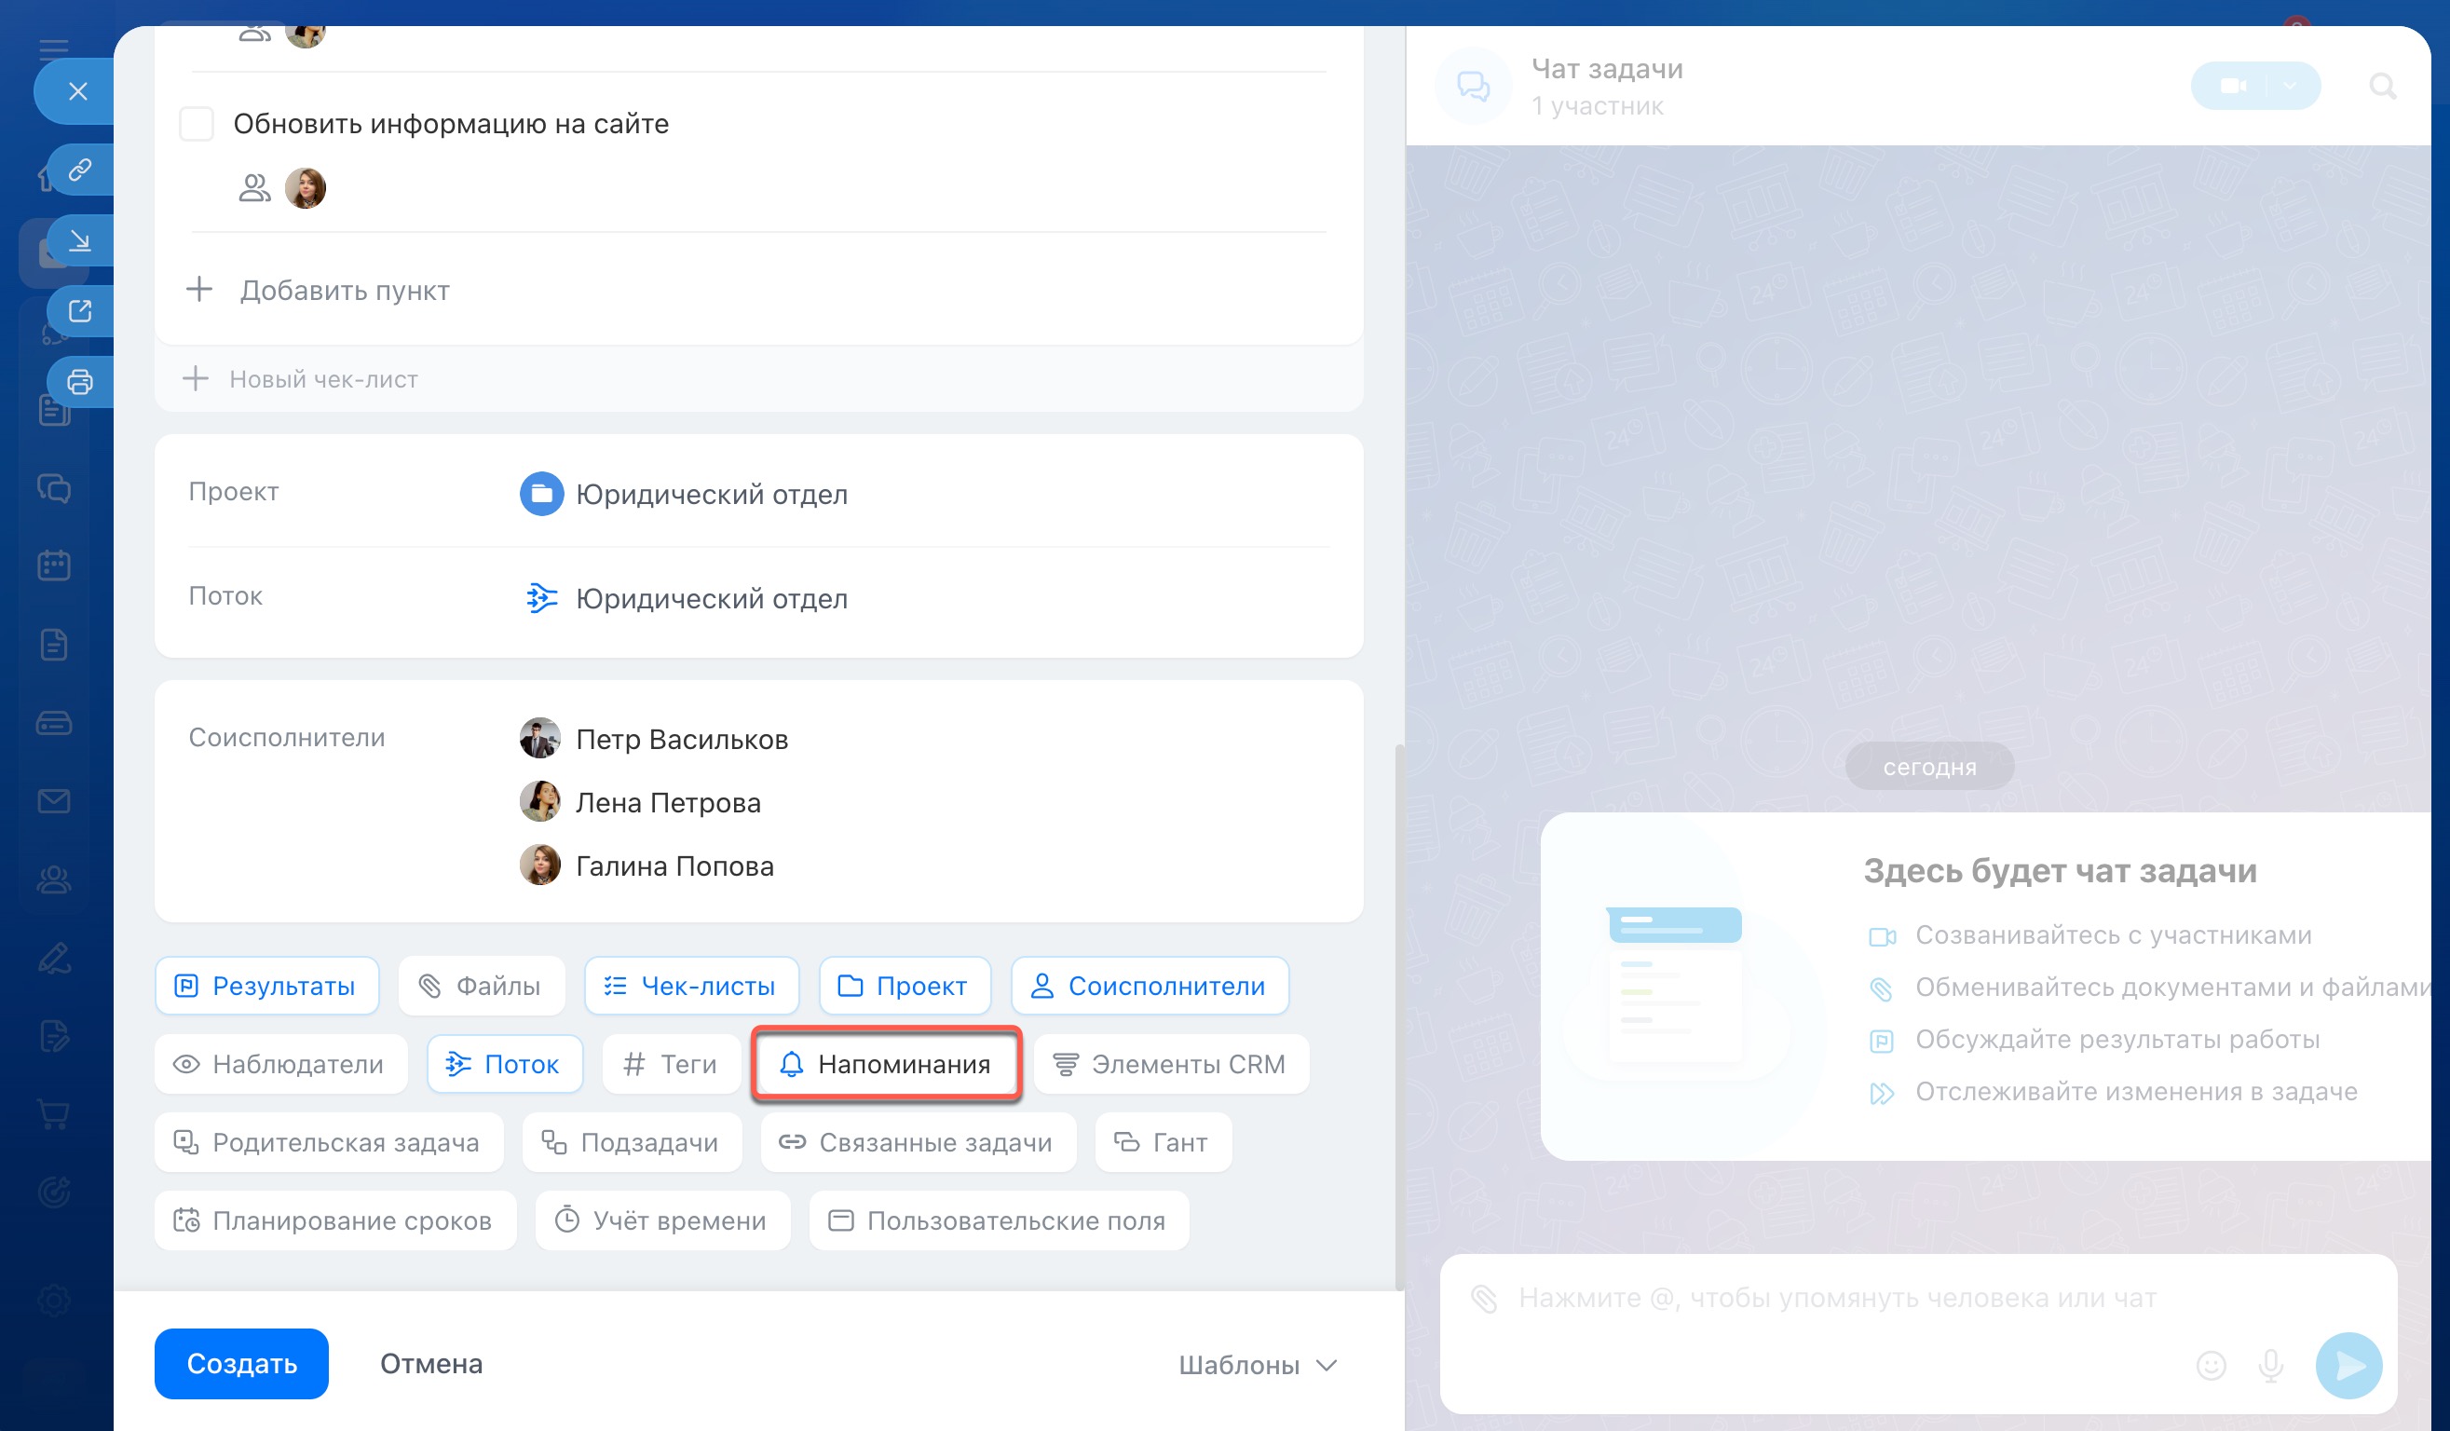2450x1431 pixels.
Task: Expand 'Новый чек-лист' plus item
Action: point(302,379)
